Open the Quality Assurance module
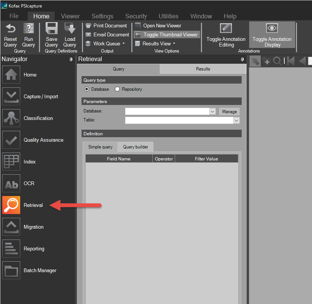 tap(11, 140)
